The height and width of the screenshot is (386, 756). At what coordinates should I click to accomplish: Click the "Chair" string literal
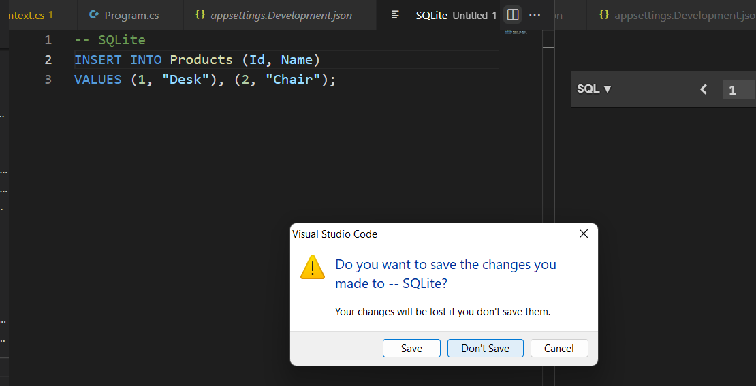(x=293, y=80)
